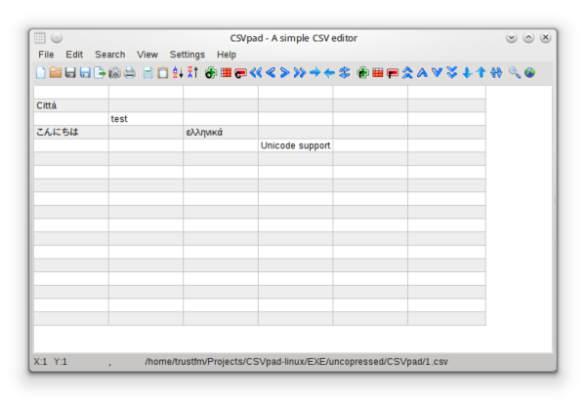
Task: Select the cell containing 'Città'
Action: coord(71,105)
